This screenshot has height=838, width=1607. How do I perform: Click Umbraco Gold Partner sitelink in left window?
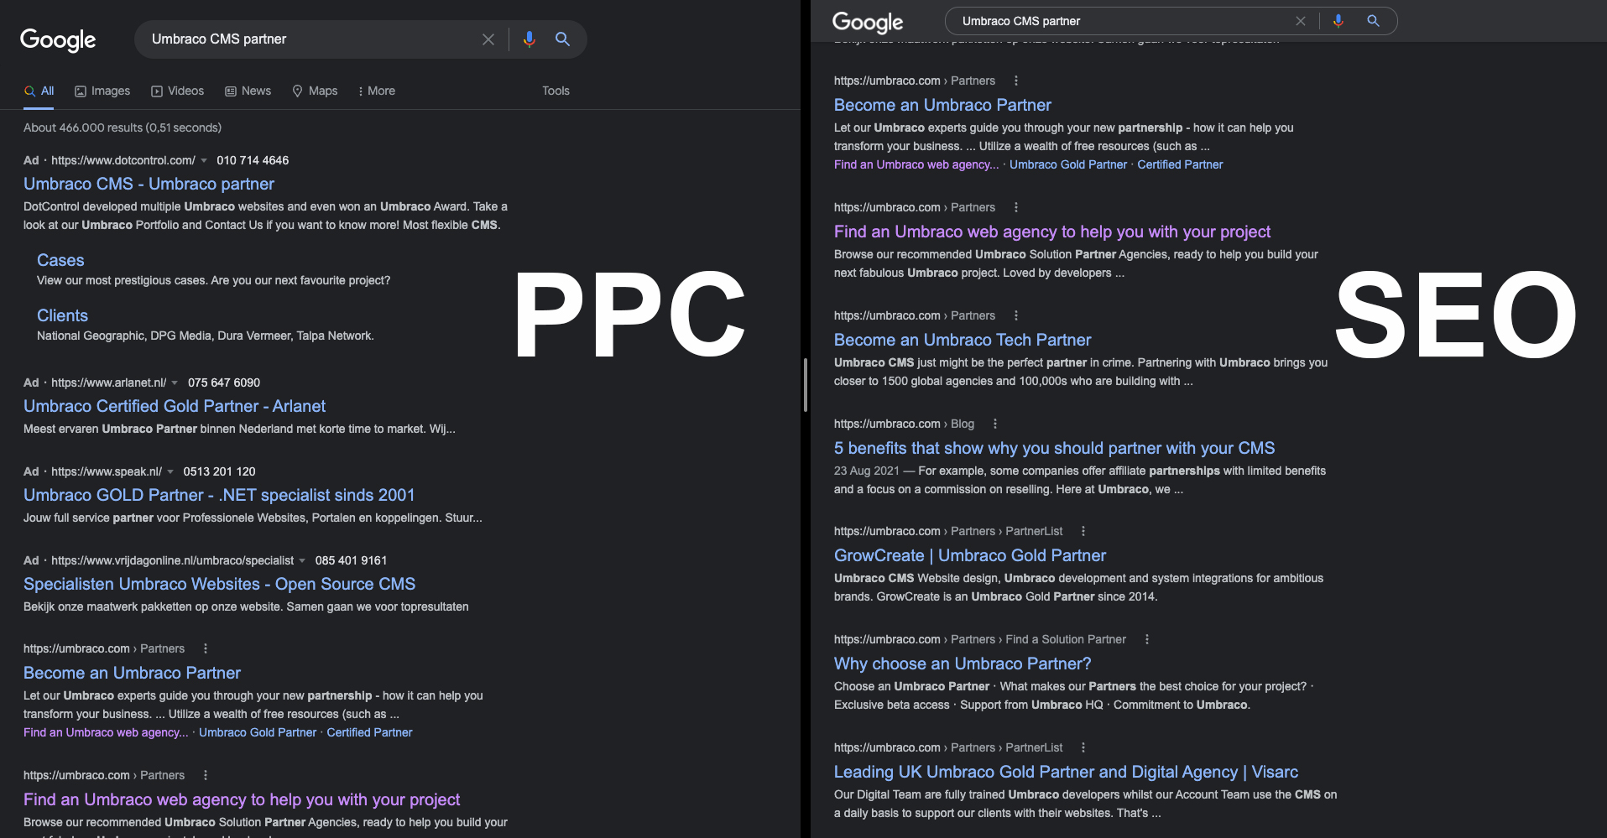tap(258, 732)
